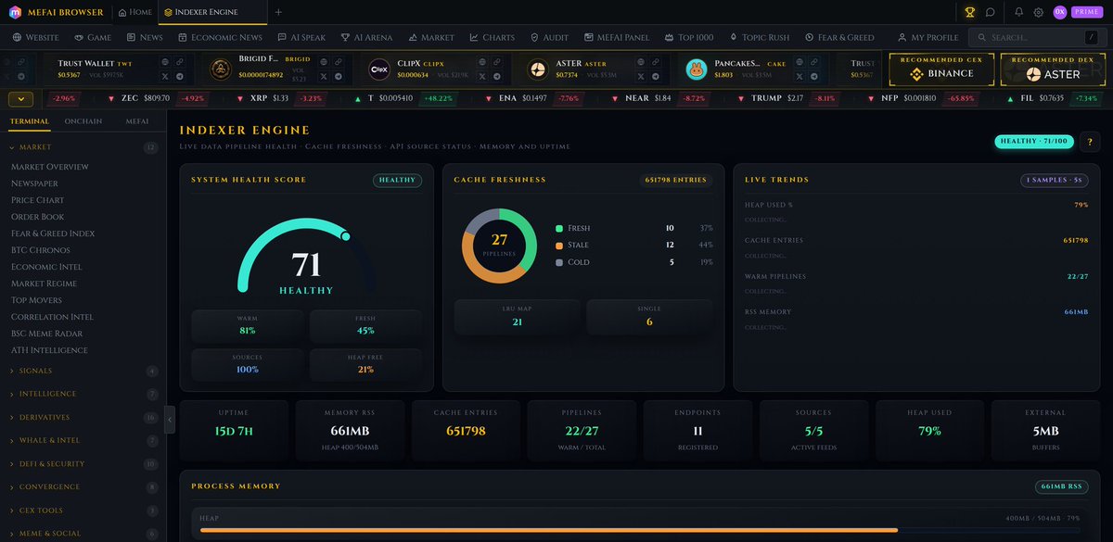Screen dimensions: 1113x542
Task: Collapse the Market sidebar section
Action: click(83, 147)
